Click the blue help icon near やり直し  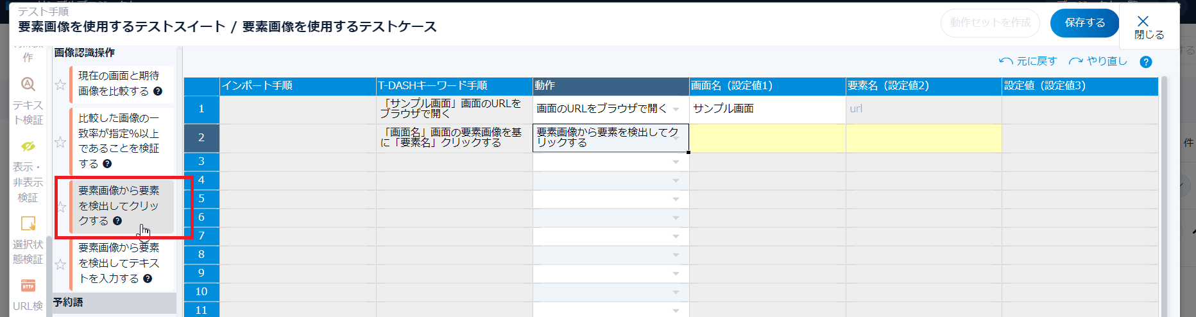pyautogui.click(x=1146, y=62)
